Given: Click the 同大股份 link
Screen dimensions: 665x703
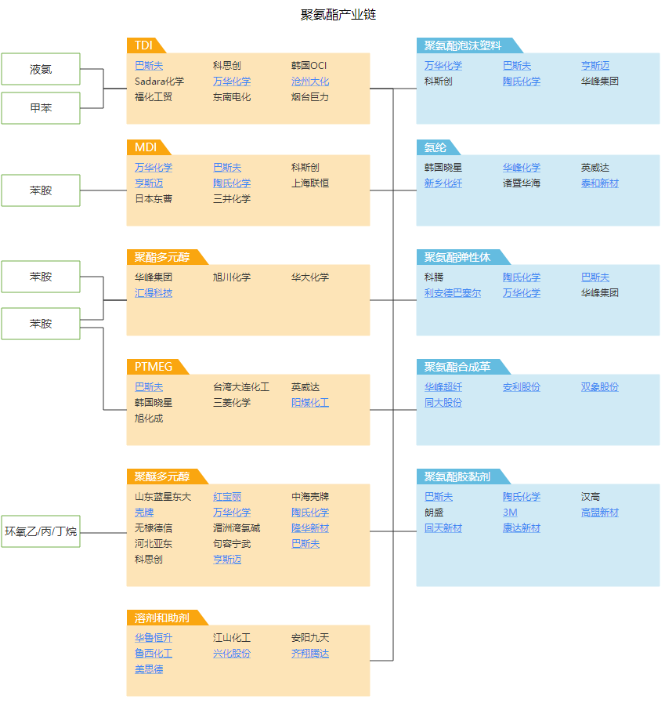Looking at the screenshot, I should 443,402.
